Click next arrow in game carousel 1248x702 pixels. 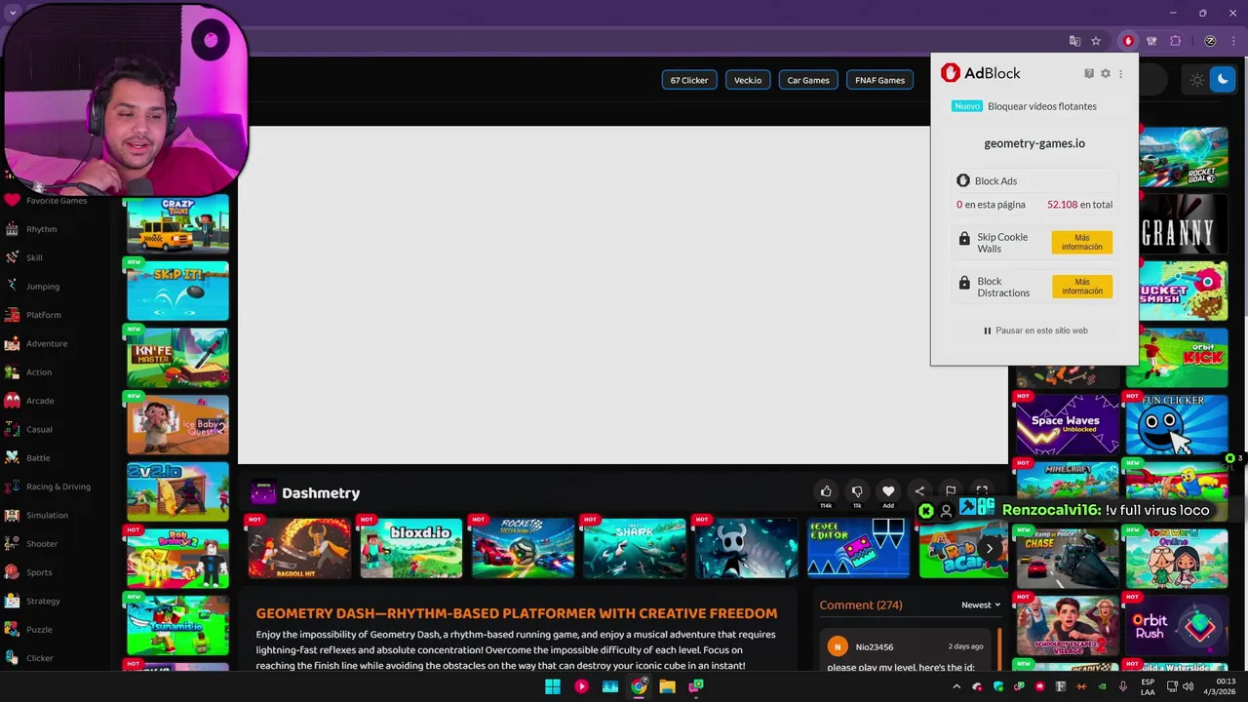[989, 548]
